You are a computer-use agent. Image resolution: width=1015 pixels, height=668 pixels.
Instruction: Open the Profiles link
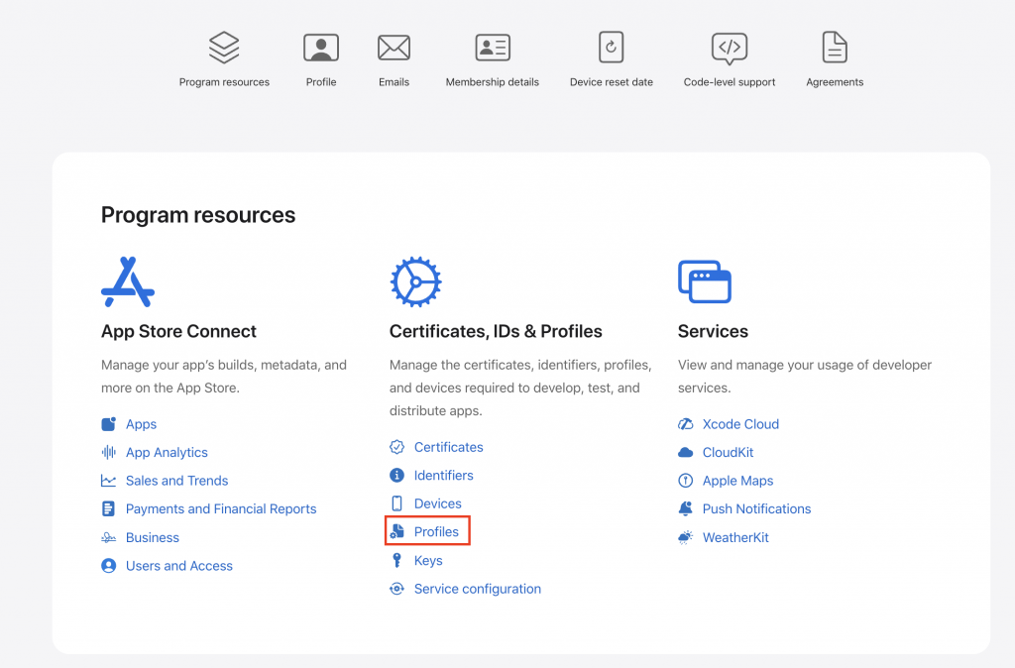pyautogui.click(x=436, y=531)
